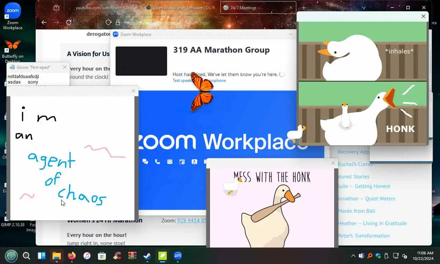This screenshot has height=264, width=440.
Task: Click inside the Goose Not-epad text area
Action: tap(38, 79)
